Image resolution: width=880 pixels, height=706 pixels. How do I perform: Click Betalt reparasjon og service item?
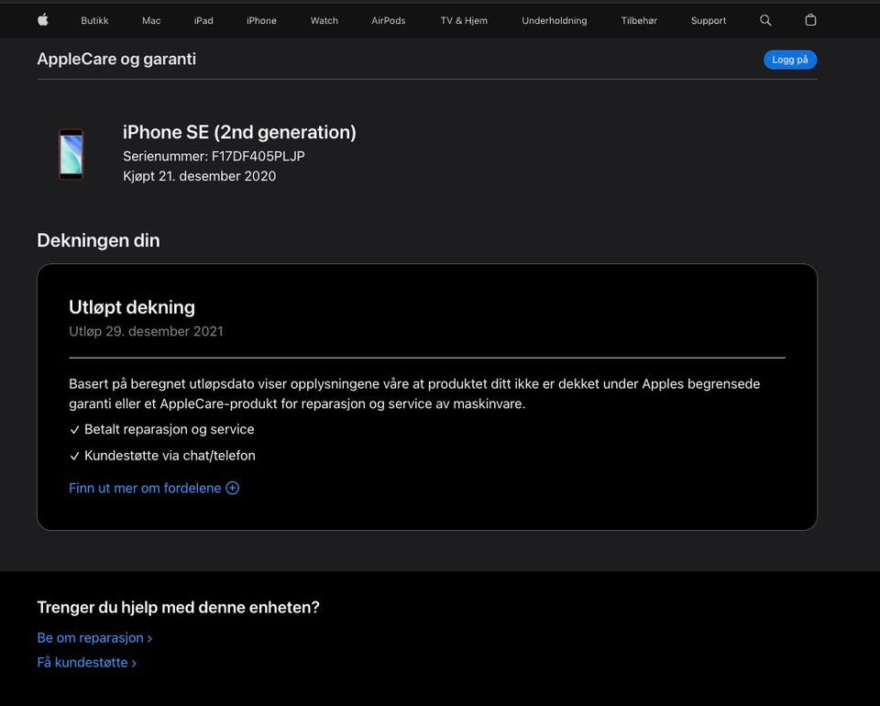169,429
